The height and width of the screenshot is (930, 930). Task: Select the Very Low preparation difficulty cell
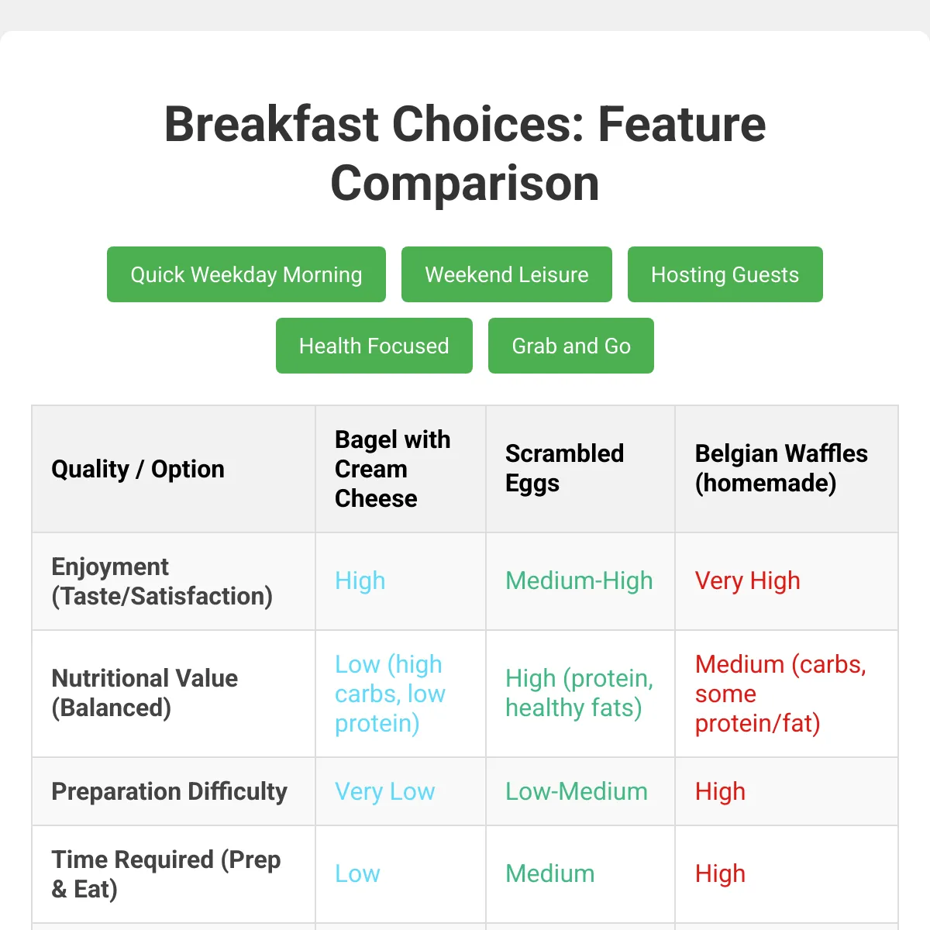[384, 791]
